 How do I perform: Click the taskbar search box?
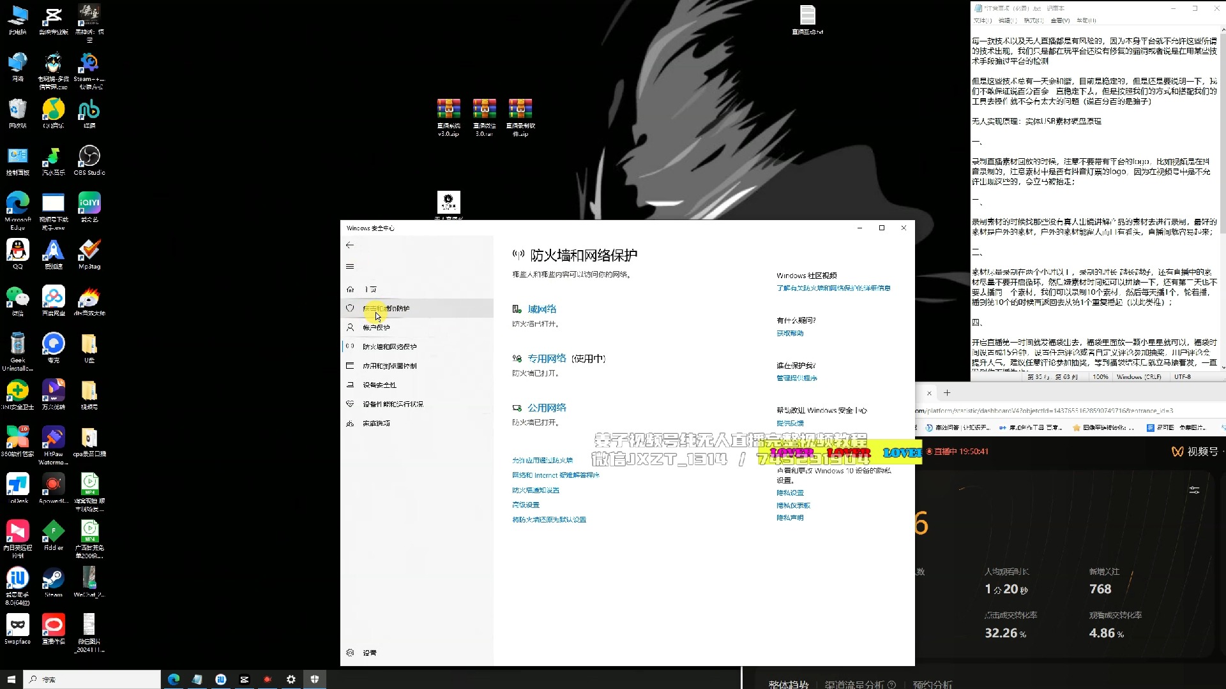92,679
